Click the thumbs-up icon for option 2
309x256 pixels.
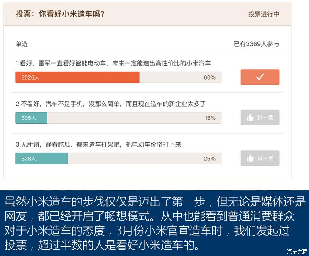[x=250, y=118]
